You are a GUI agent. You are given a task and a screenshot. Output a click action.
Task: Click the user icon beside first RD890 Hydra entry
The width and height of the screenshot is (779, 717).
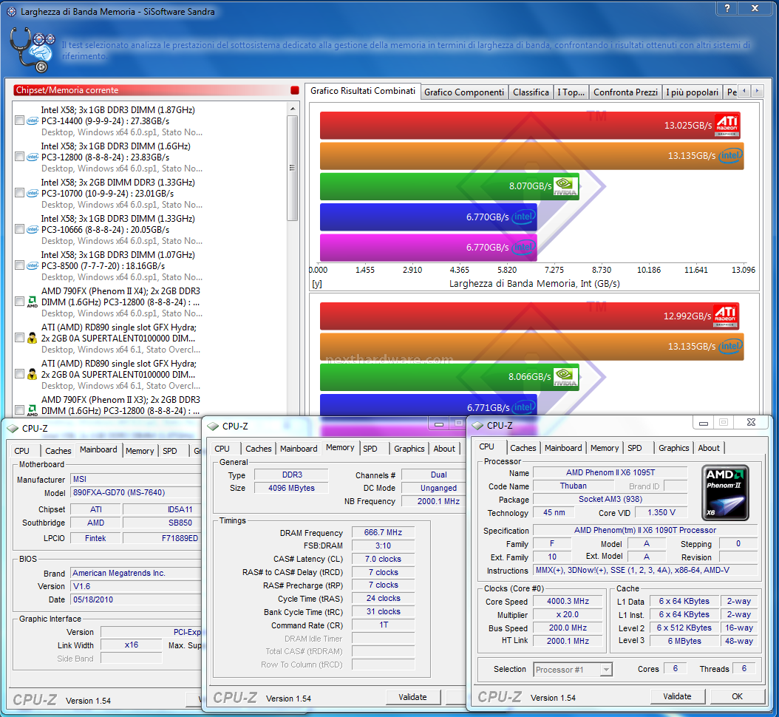33,338
